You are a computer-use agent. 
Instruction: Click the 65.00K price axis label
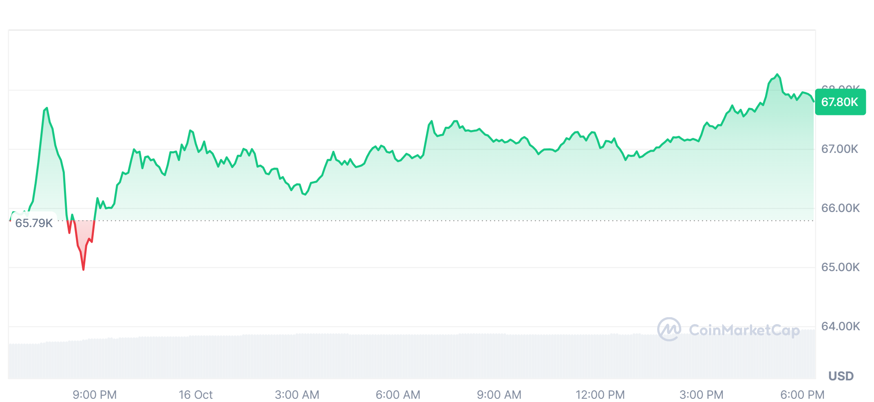(x=840, y=267)
